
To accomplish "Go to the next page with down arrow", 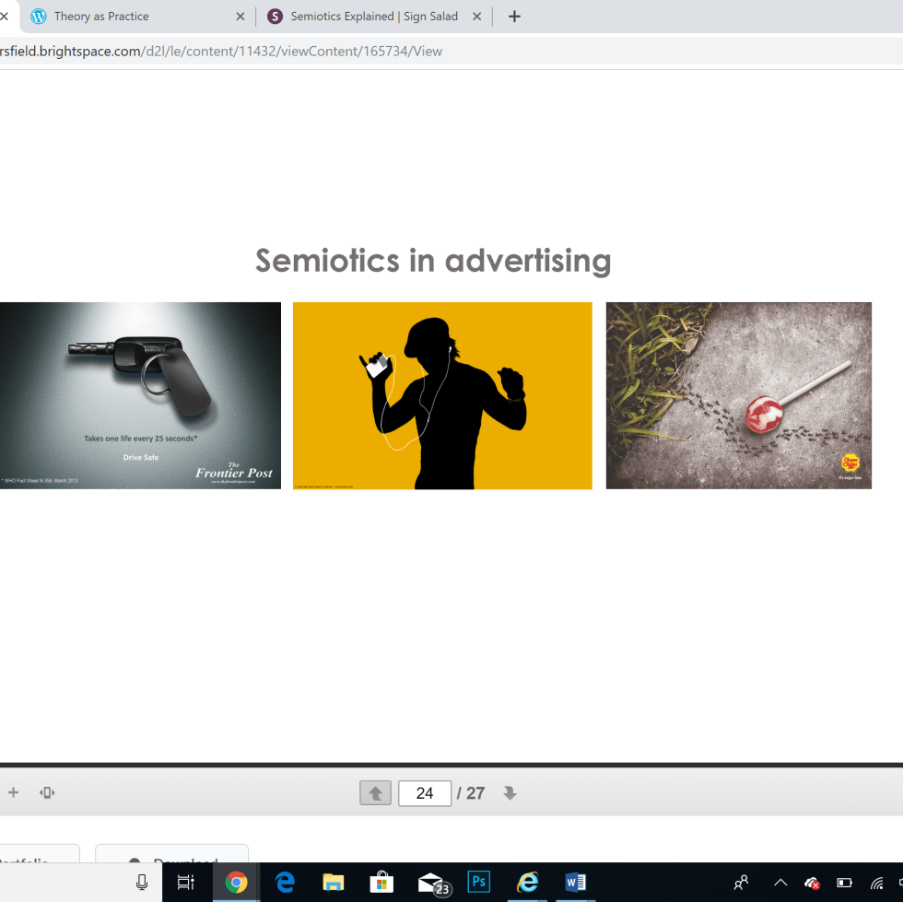I will 510,793.
